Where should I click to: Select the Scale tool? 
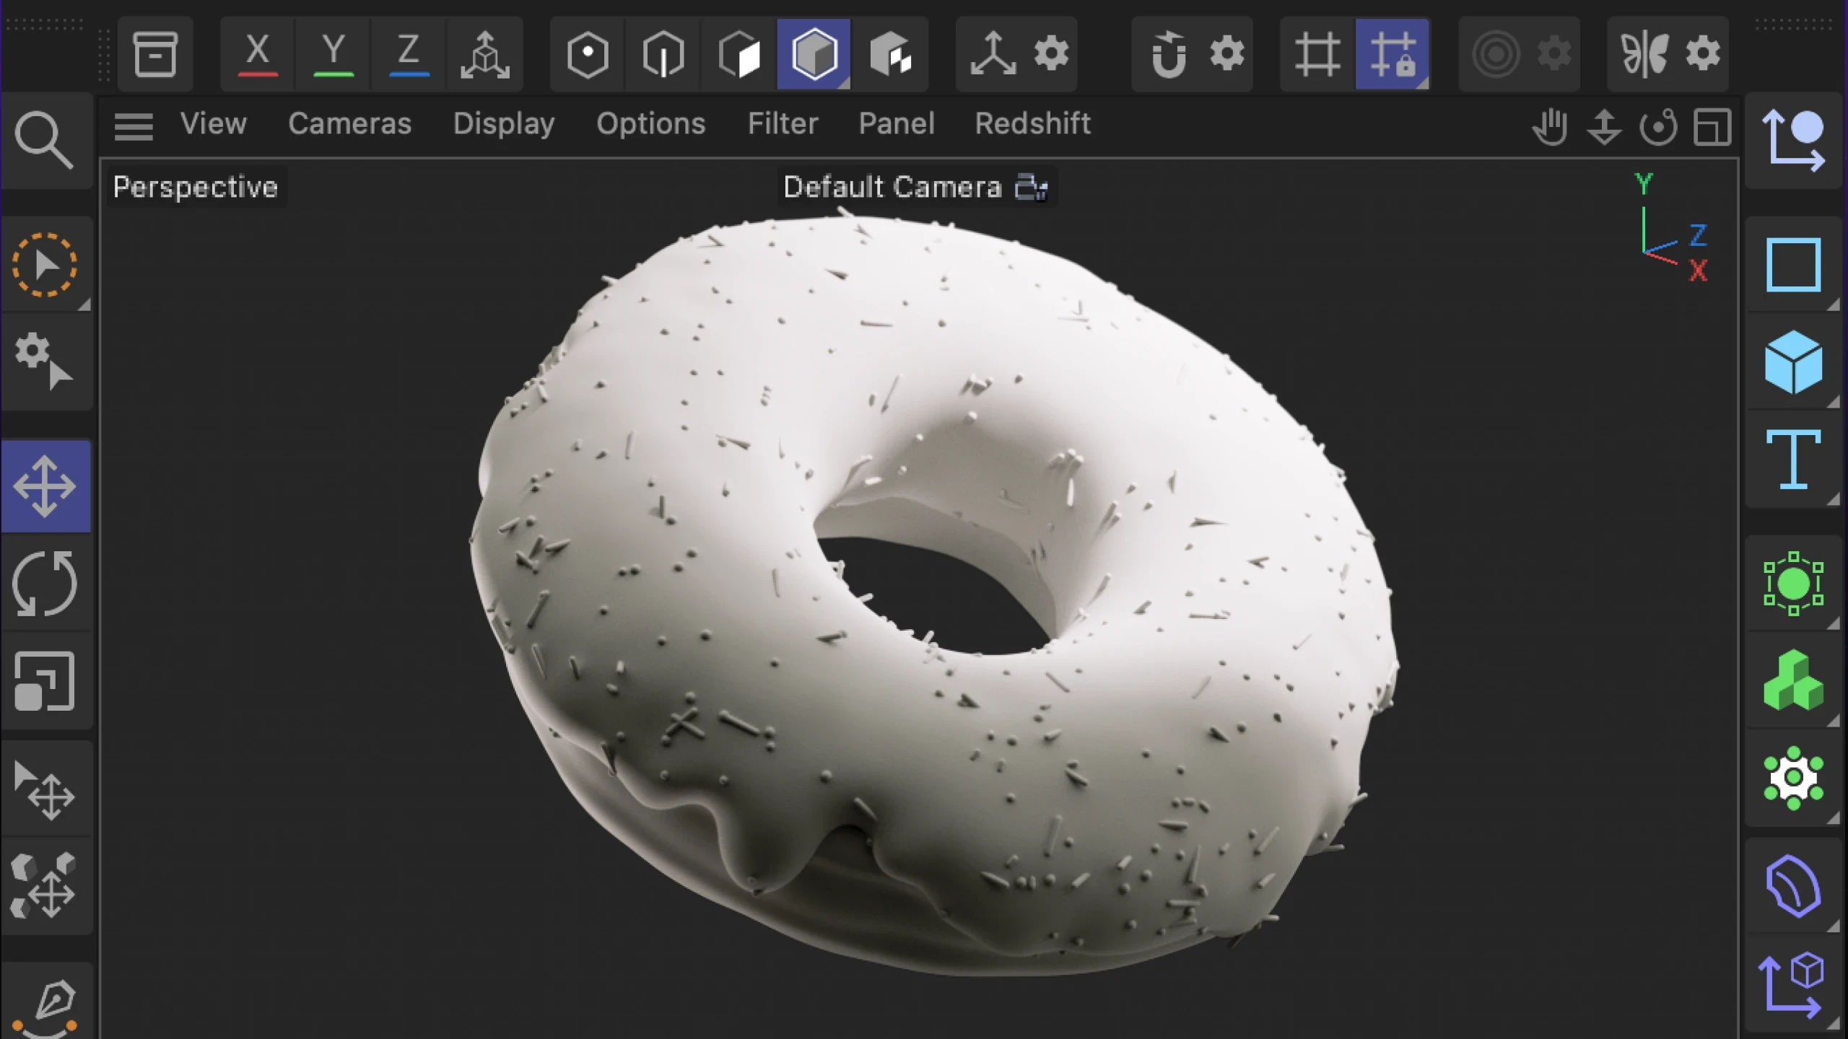pos(45,682)
